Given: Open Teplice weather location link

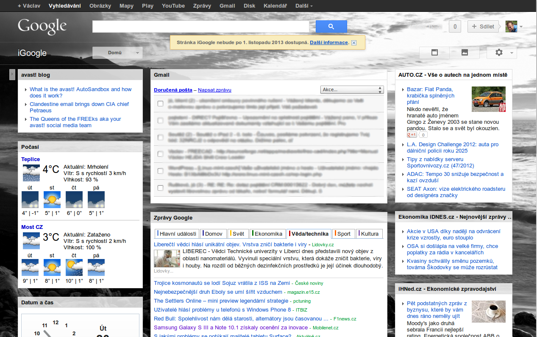Looking at the screenshot, I should pyautogui.click(x=31, y=159).
